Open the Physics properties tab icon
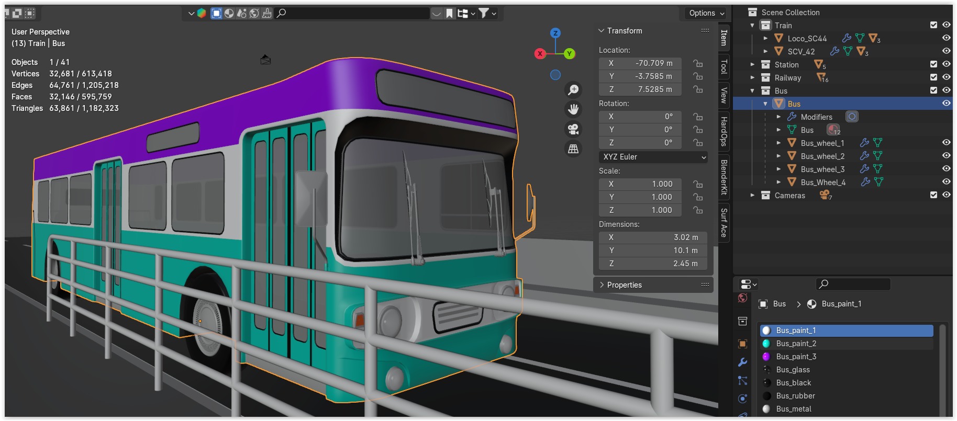 pos(742,399)
